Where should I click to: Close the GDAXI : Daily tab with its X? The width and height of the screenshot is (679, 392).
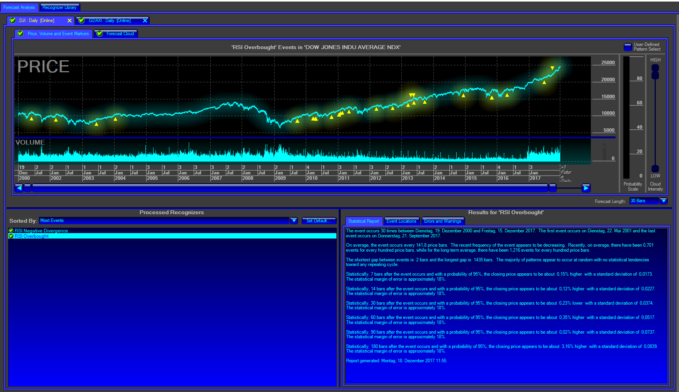pos(145,20)
